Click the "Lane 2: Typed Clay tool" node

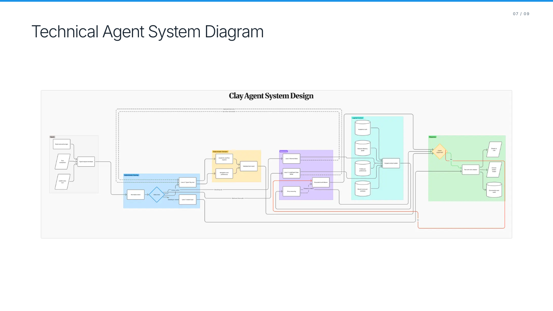pyautogui.click(x=188, y=182)
